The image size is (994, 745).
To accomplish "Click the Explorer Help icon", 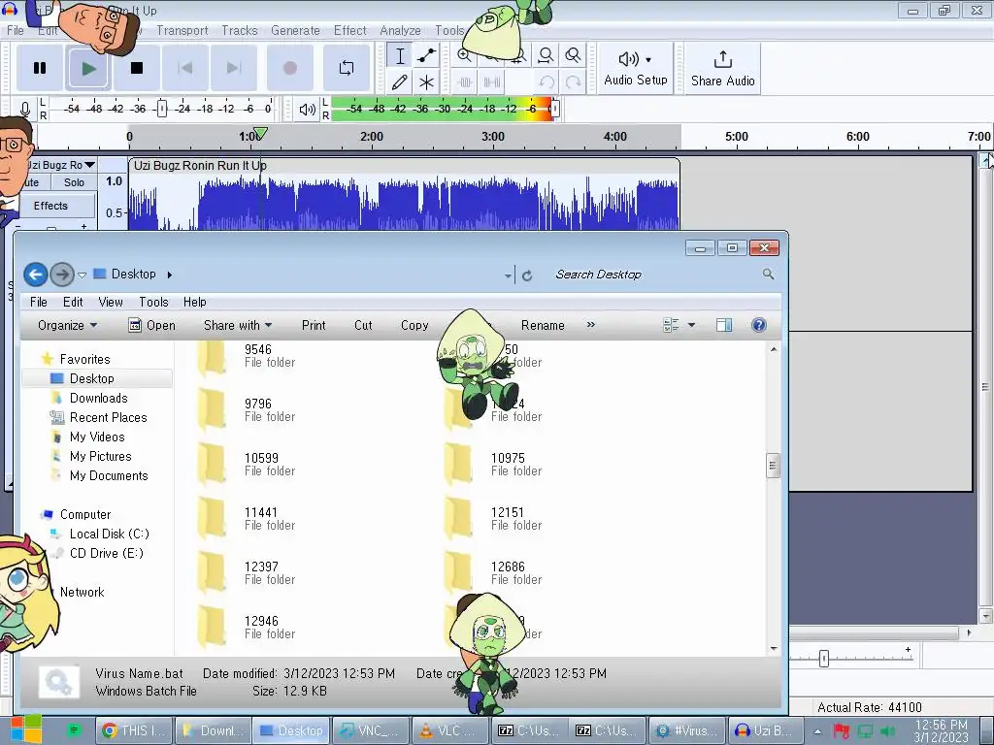I will pos(759,325).
